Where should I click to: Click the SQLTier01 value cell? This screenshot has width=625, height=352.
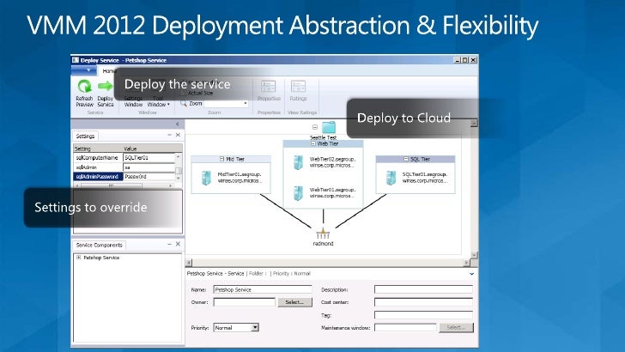pyautogui.click(x=149, y=158)
